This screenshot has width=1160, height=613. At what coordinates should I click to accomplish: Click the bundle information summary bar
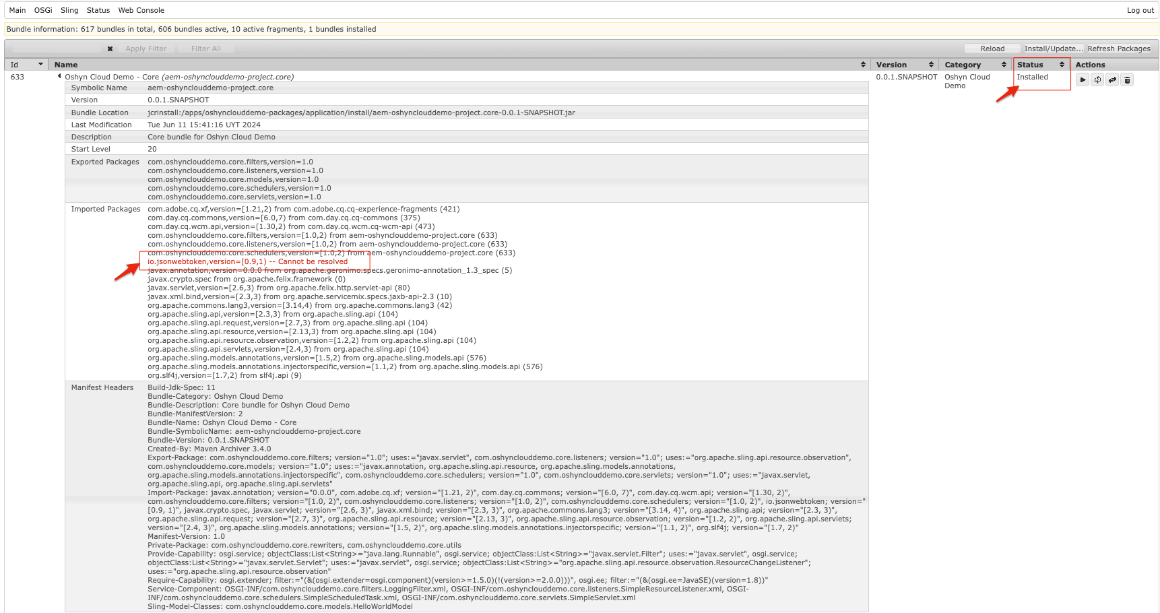[x=580, y=29]
